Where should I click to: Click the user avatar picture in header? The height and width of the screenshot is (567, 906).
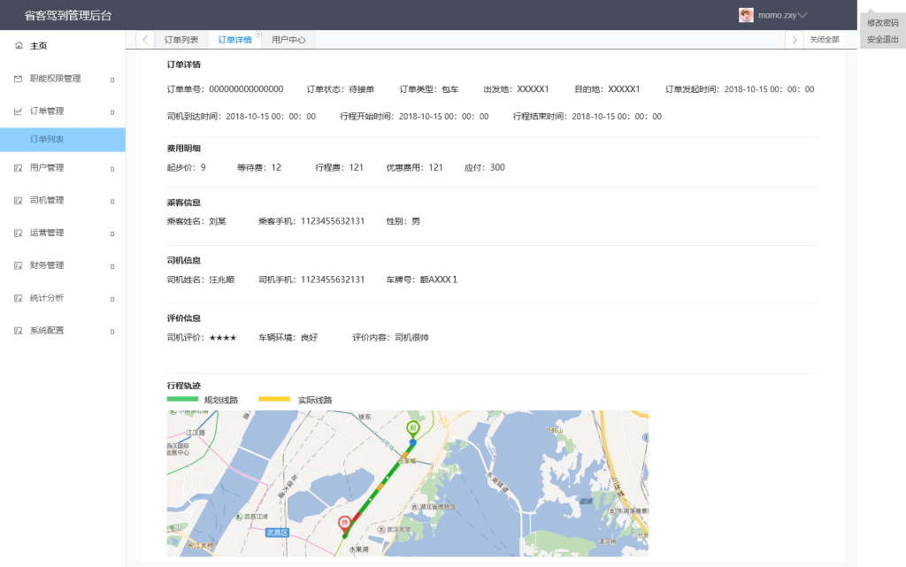[746, 15]
